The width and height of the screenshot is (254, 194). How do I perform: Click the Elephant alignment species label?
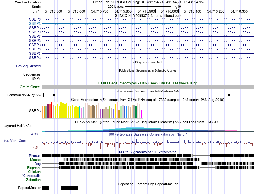(34, 168)
